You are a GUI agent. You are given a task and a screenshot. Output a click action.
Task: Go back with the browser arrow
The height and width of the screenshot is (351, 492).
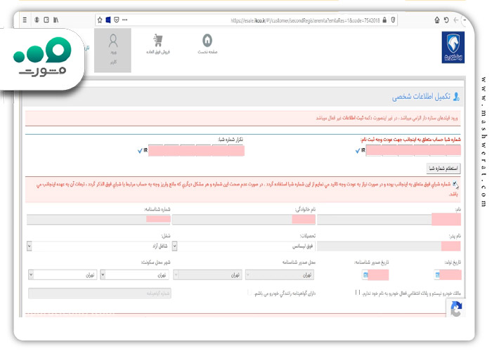(x=456, y=20)
